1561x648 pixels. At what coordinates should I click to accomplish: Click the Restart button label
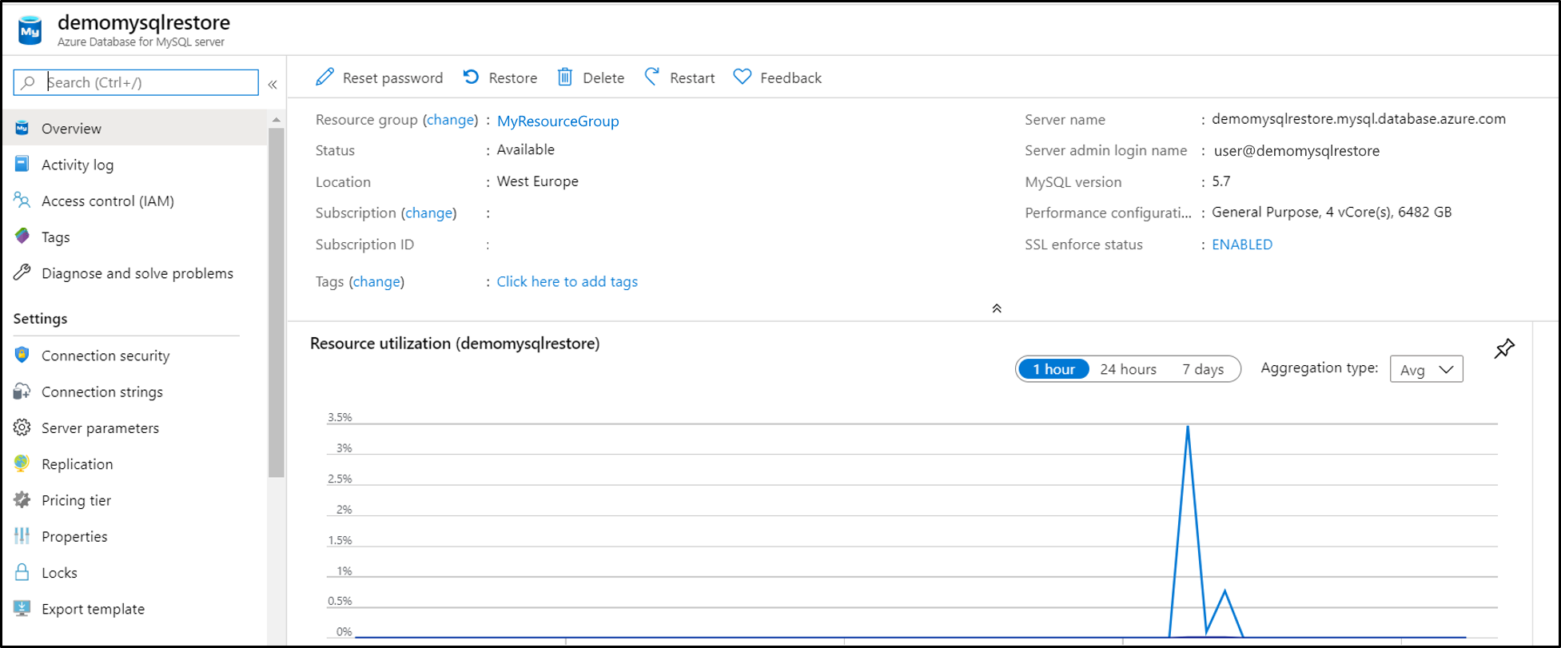pos(692,78)
